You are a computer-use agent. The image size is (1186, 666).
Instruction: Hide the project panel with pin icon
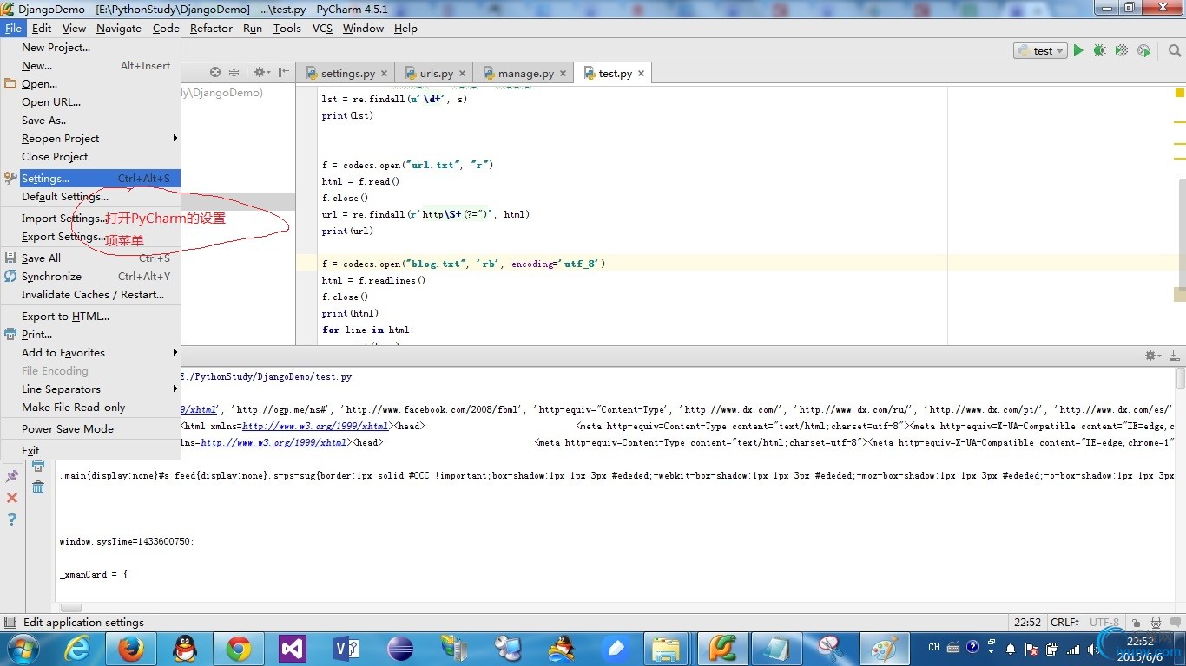tap(283, 73)
